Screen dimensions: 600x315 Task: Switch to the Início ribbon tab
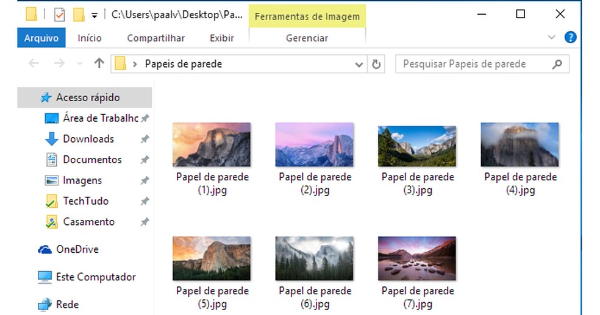point(90,38)
